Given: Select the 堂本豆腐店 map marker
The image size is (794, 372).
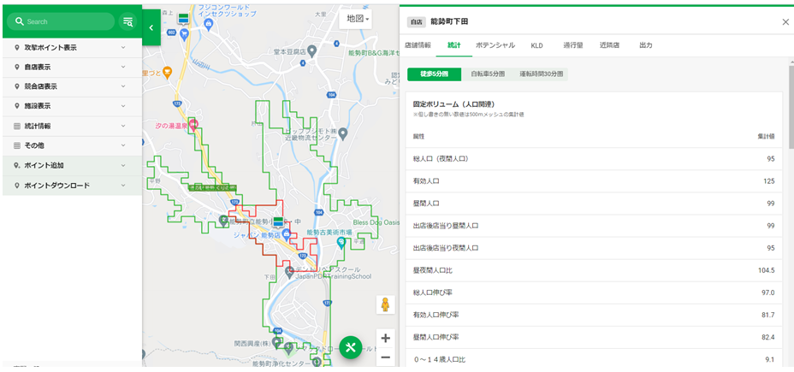Looking at the screenshot, I should [312, 51].
